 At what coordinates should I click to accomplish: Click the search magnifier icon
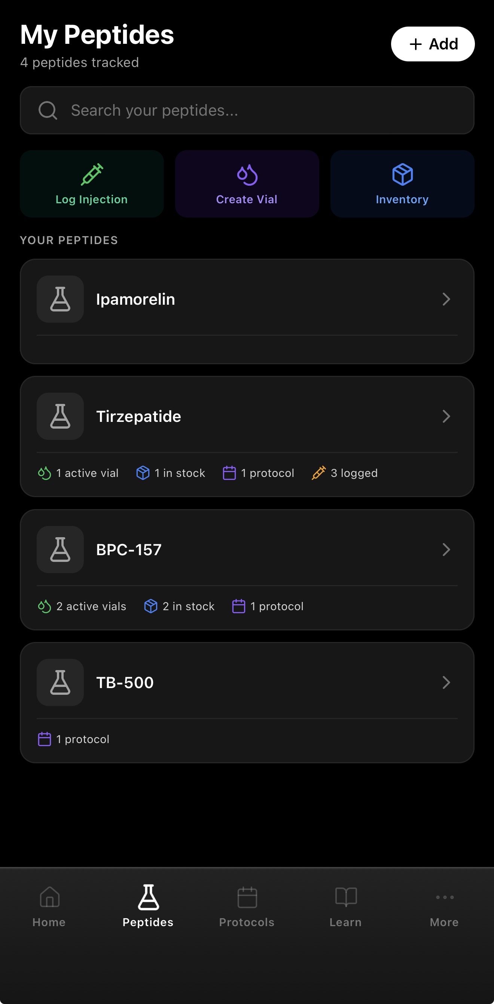48,110
